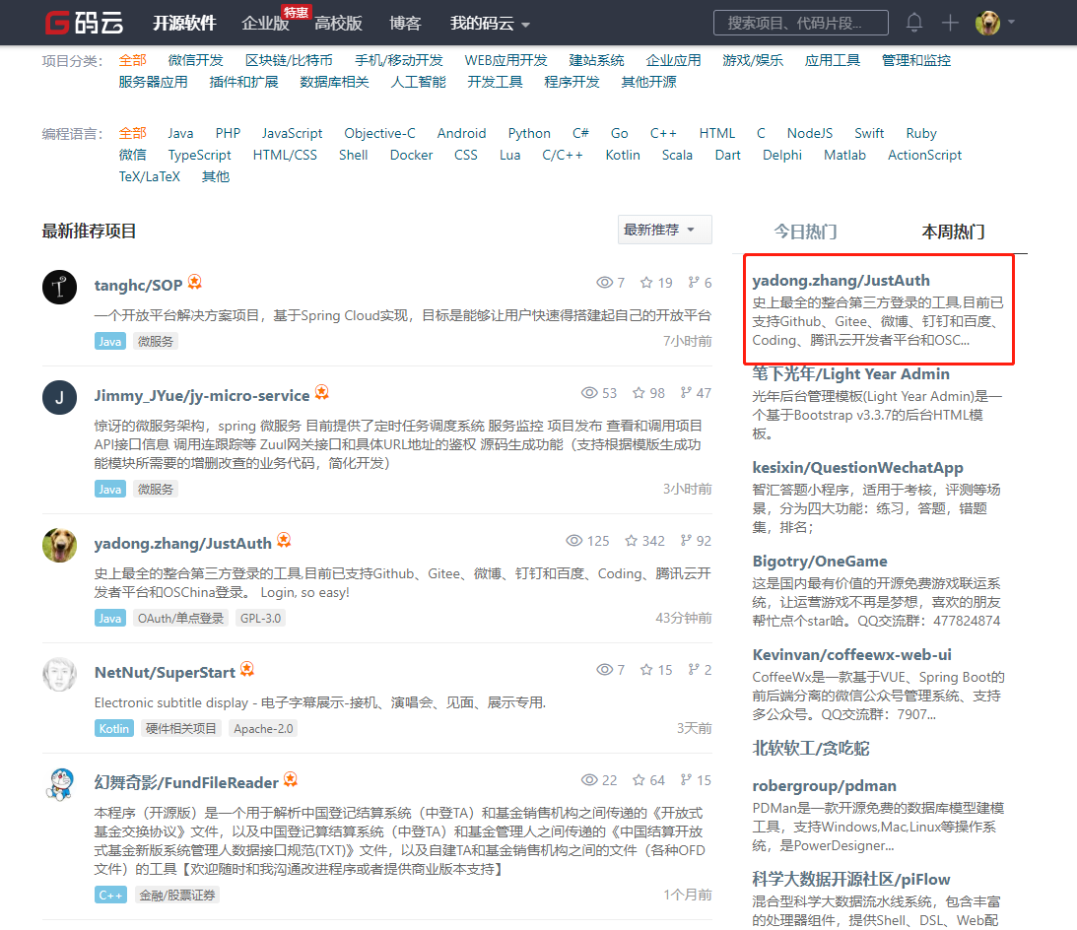Screen dimensions: 1077x930
Task: Expand the caret beside the header avatar
Action: tap(1011, 23)
